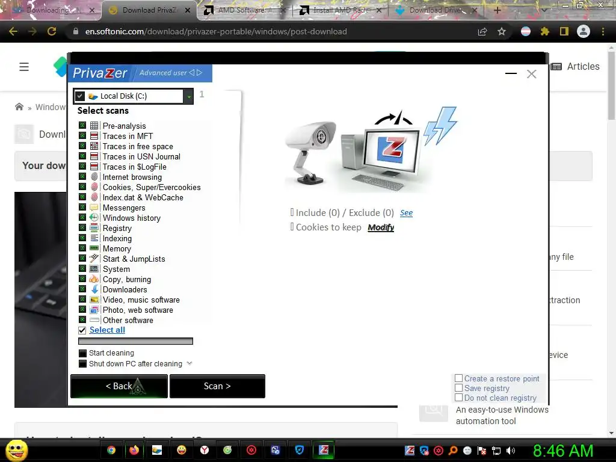Switch to the Download Driver tab

click(x=436, y=10)
